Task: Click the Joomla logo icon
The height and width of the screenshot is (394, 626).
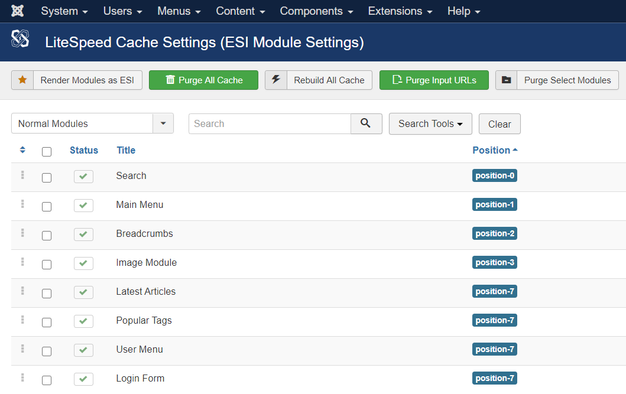Action: click(17, 11)
